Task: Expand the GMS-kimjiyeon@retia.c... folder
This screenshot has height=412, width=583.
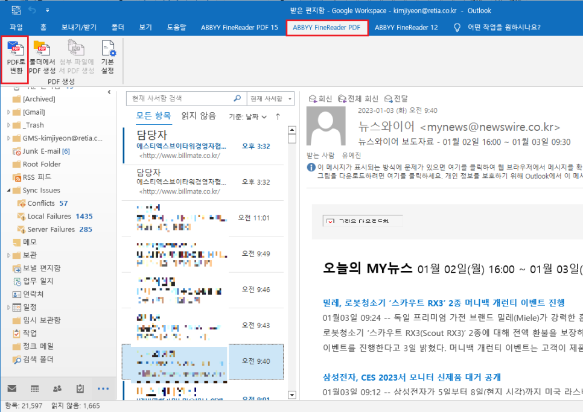Action: (x=8, y=138)
